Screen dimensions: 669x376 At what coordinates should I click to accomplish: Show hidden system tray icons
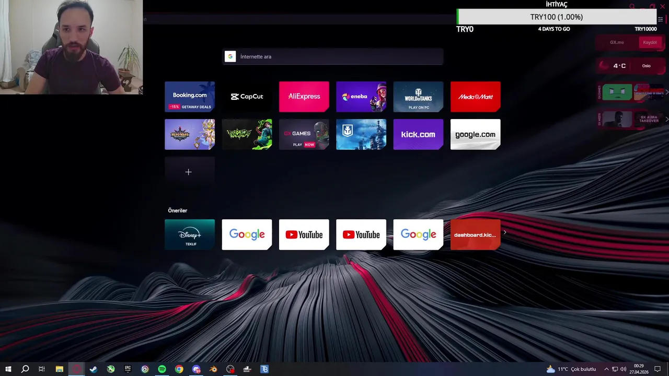coord(606,369)
